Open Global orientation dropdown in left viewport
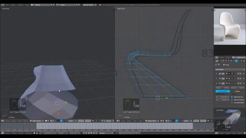The height and width of the screenshot is (138, 246). (72, 121)
